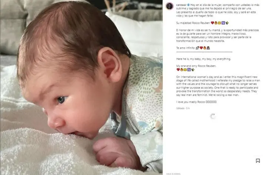The image size is (263, 175).
Task: Click the red heart under My one and only
Action: [x=178, y=70]
